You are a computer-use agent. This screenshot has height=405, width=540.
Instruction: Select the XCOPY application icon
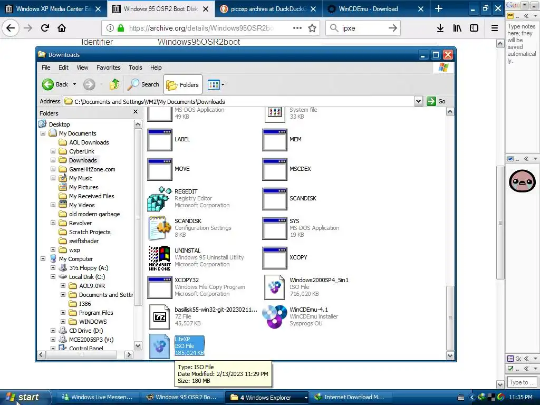[x=274, y=257]
